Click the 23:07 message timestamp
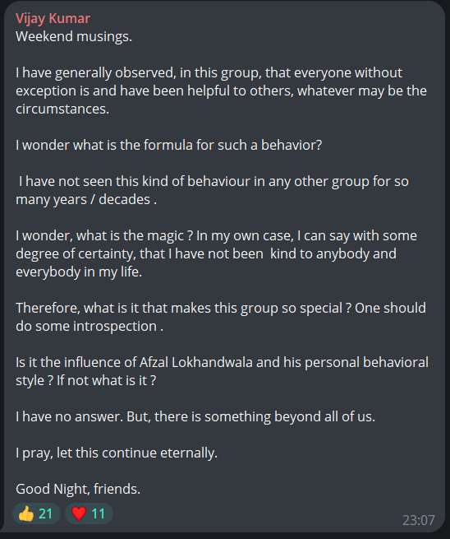This screenshot has height=539, width=450. pos(419,520)
